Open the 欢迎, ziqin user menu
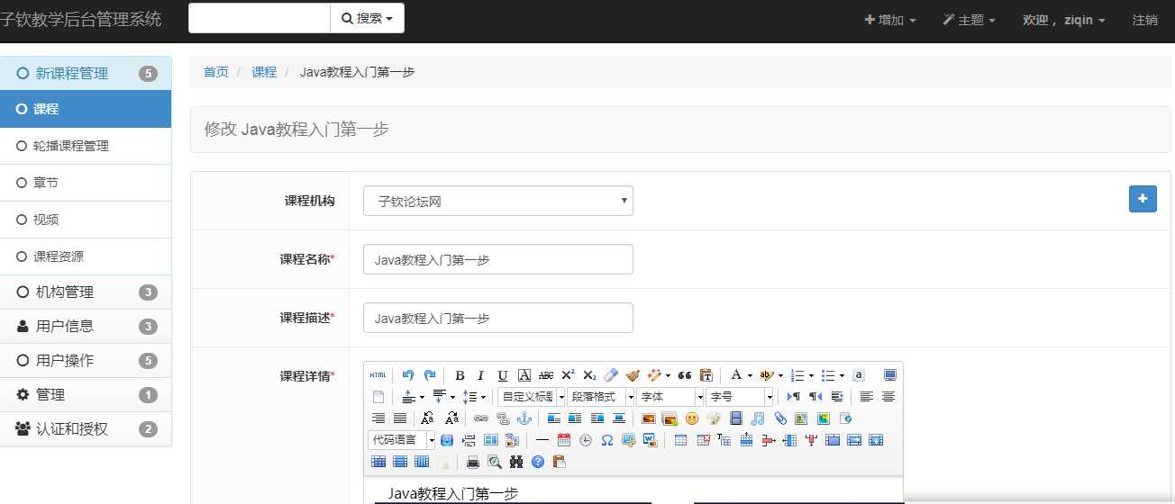Screen dimensions: 1175x504 pyautogui.click(x=1063, y=20)
